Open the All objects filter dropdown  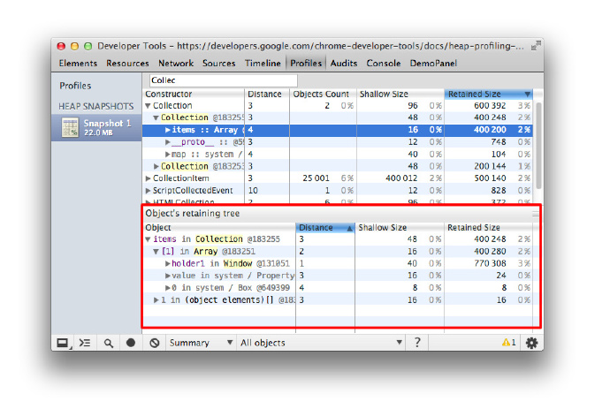pyautogui.click(x=321, y=343)
